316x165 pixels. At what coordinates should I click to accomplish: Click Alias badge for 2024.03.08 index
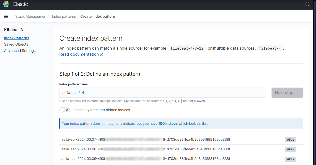[290, 149]
